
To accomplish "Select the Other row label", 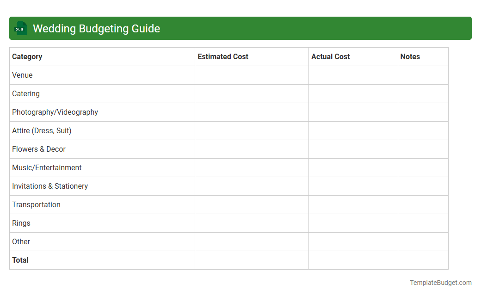I will click(21, 241).
